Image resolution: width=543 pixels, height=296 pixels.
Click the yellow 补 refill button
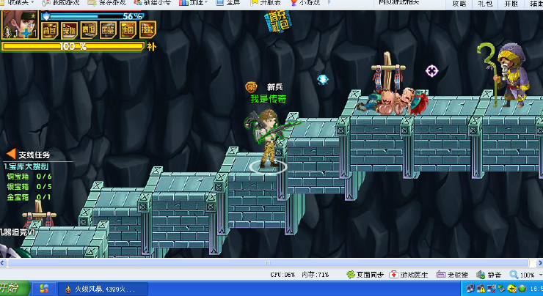pyautogui.click(x=151, y=47)
